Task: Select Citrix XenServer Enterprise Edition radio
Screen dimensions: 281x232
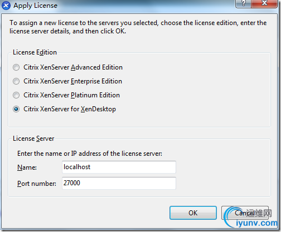Action: coord(16,81)
